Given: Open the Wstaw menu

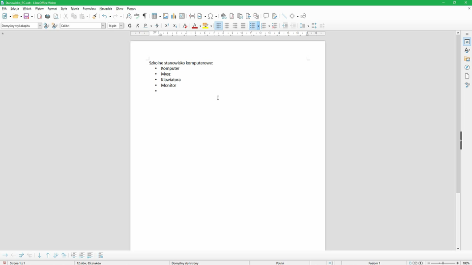Looking at the screenshot, I should coord(39,8).
